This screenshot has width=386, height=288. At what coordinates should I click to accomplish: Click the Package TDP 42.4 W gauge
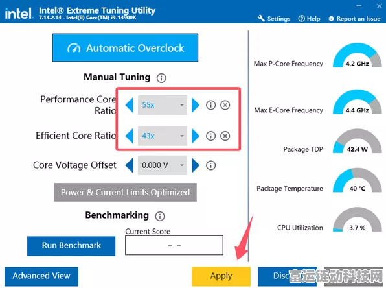(x=358, y=141)
